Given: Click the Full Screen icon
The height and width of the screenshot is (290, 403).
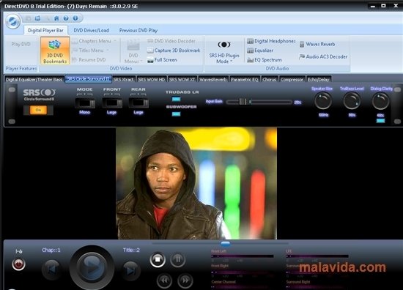Looking at the screenshot, I should coord(150,60).
